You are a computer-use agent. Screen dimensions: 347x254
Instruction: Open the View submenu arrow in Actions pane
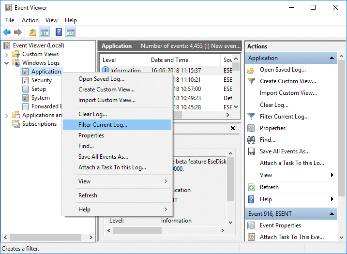point(332,175)
